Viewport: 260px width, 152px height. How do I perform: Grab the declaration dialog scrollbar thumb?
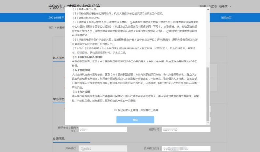(x=208, y=94)
